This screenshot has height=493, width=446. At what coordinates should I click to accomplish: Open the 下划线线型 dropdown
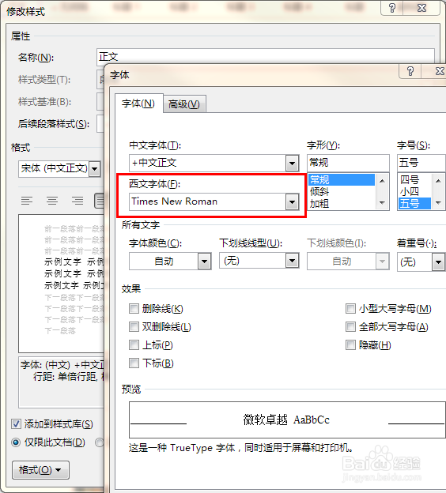tap(292, 261)
